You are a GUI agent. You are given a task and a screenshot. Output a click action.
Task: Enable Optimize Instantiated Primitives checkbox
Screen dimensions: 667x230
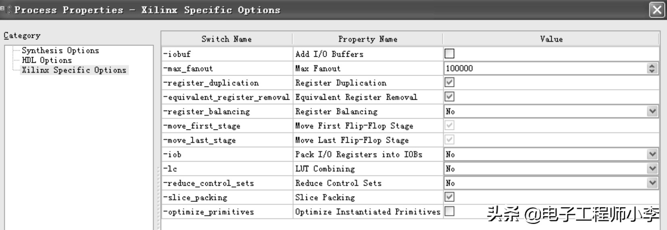[x=449, y=212]
